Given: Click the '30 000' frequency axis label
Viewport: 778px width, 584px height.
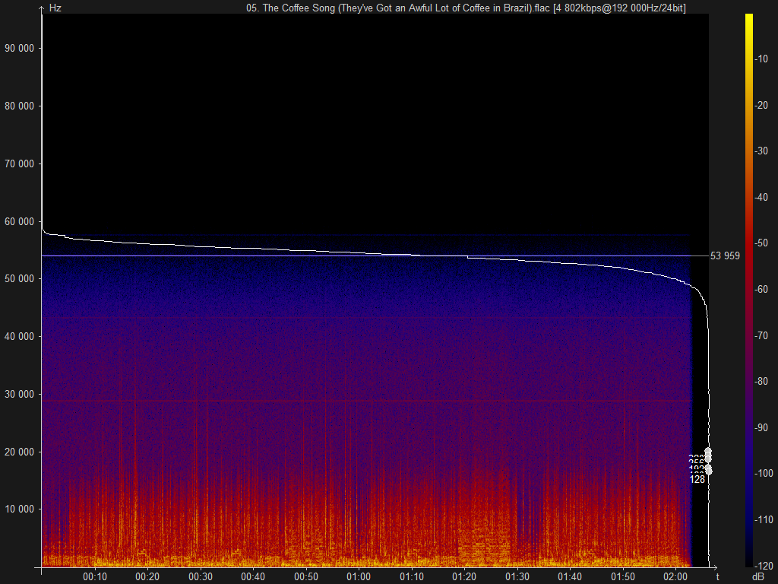Looking at the screenshot, I should pos(19,394).
